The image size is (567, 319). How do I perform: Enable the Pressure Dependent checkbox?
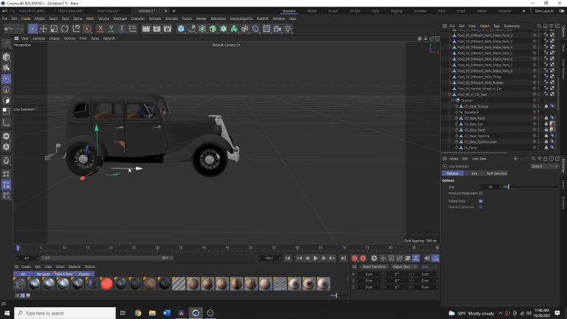(x=481, y=193)
